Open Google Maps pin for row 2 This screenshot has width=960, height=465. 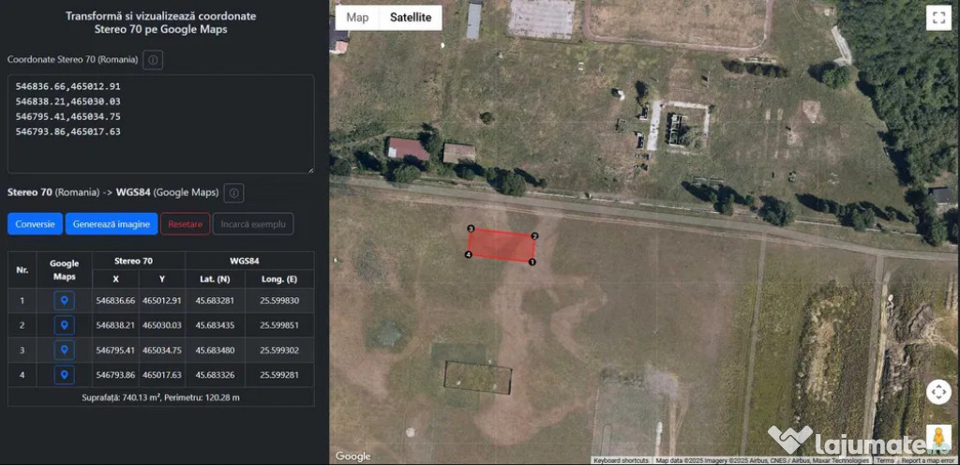pos(65,325)
